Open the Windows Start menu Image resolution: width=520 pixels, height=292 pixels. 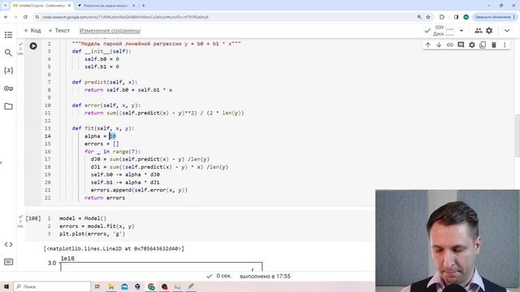click(6, 286)
